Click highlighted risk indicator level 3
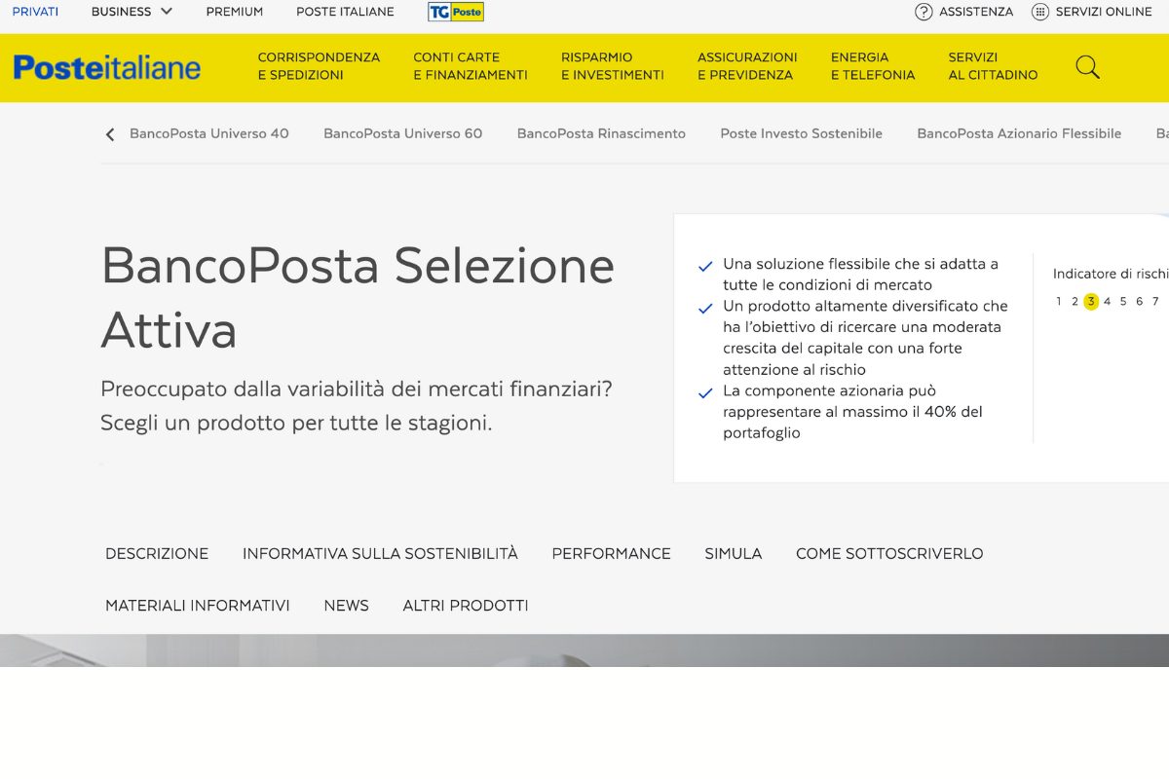 point(1091,302)
